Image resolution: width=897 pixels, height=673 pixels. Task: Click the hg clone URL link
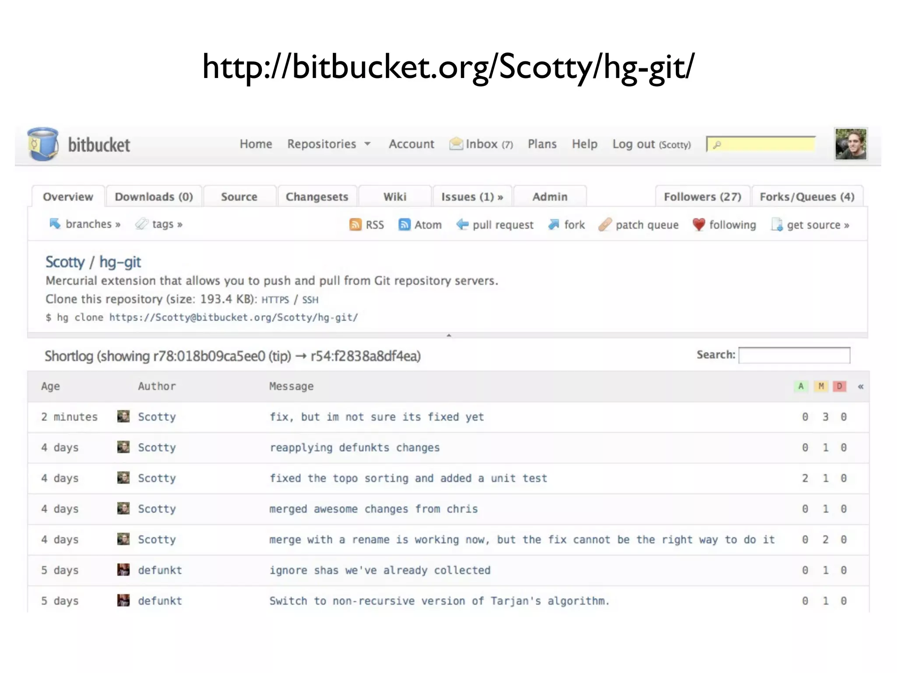click(233, 317)
